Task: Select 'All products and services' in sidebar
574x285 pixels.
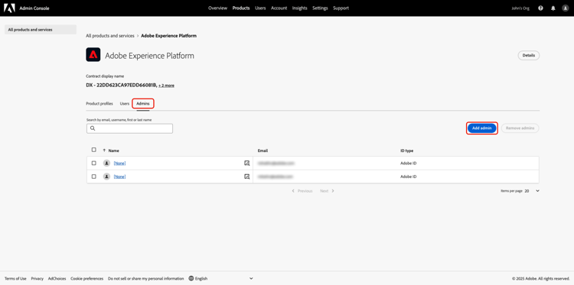Action: (x=41, y=30)
